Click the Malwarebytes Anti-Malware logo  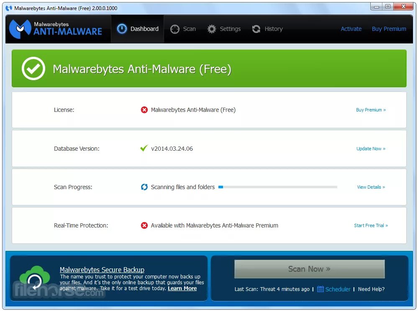pyautogui.click(x=56, y=29)
